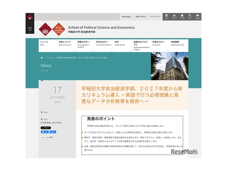
Task: Click the School of Political Science and Economics title
Action: tap(101, 28)
